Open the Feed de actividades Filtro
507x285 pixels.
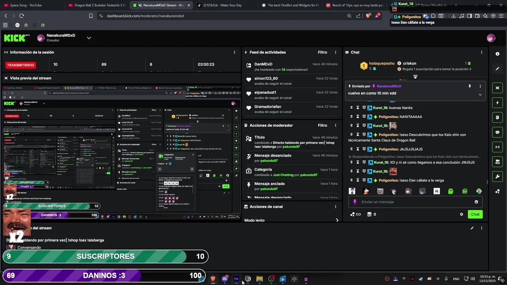322,52
